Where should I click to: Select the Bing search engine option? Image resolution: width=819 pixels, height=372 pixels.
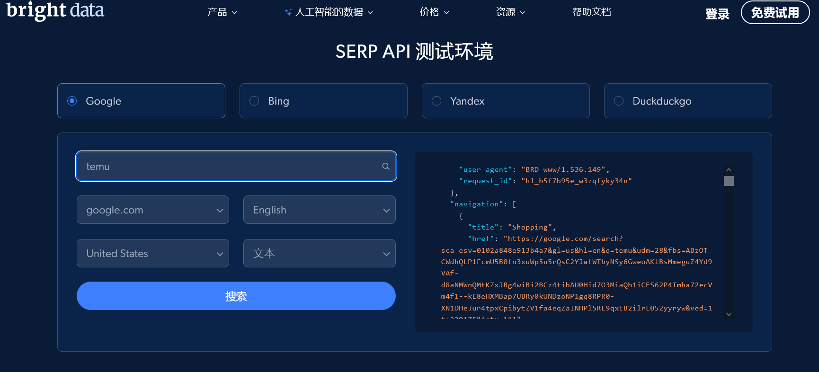323,101
